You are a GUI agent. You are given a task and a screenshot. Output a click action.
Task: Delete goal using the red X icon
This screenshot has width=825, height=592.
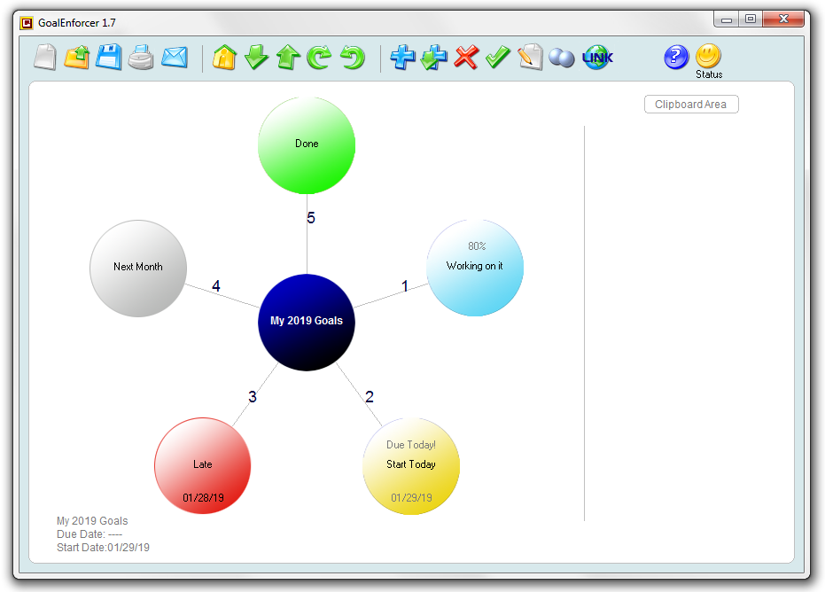(466, 58)
